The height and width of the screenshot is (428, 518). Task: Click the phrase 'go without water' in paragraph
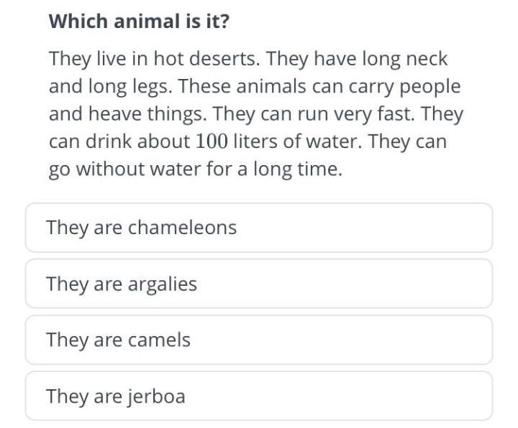pos(125,169)
